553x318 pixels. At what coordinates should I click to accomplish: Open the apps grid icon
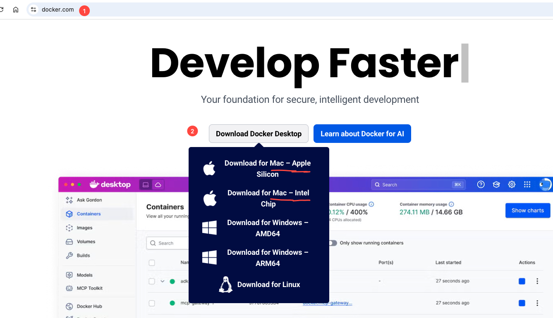tap(527, 185)
